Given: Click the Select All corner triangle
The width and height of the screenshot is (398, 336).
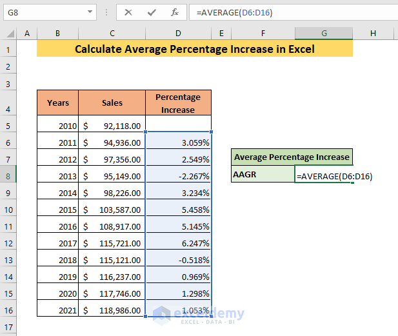Looking at the screenshot, I should 10,34.
